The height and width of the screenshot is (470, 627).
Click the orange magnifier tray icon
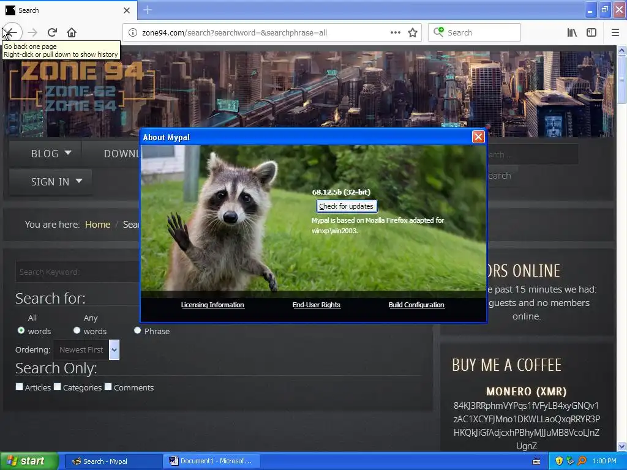pyautogui.click(x=582, y=461)
